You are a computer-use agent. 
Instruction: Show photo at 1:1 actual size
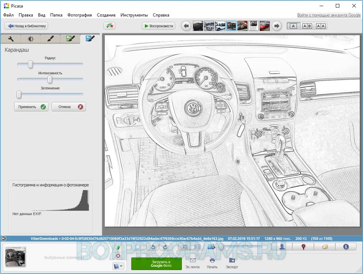(197, 247)
